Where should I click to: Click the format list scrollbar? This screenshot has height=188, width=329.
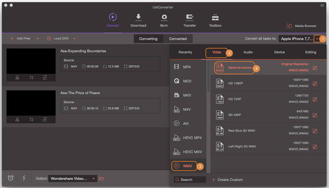[208, 76]
